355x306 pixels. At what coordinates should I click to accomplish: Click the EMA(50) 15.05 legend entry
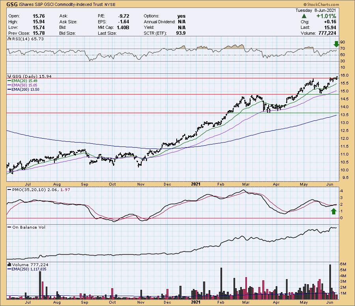tap(24, 85)
